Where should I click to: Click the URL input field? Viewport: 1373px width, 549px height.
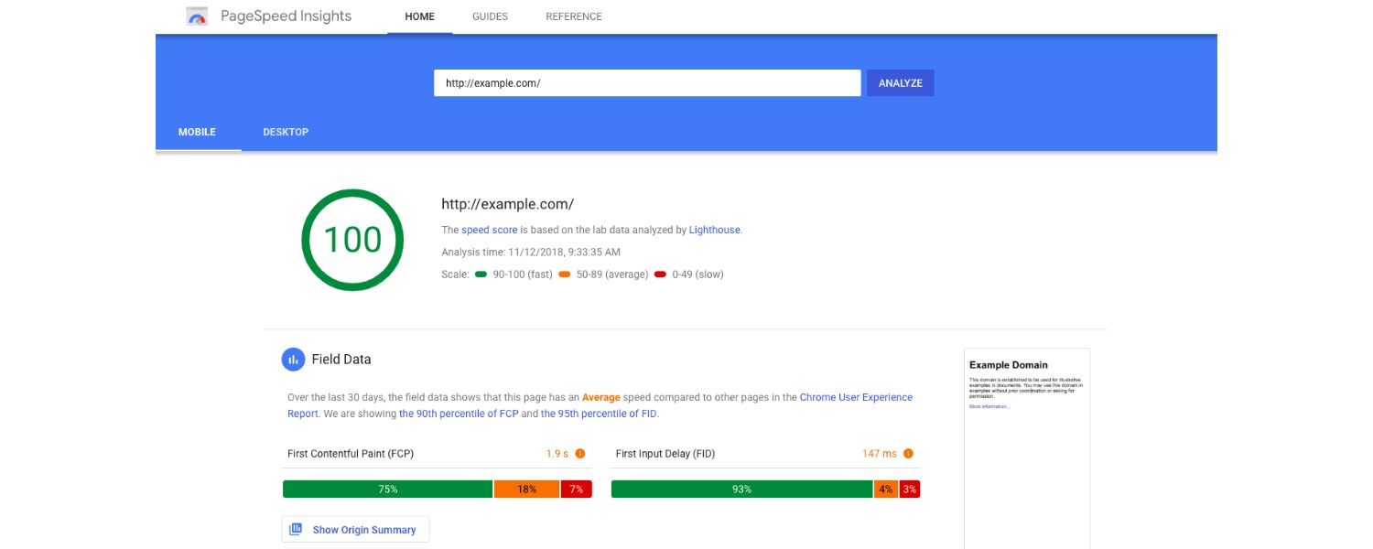coord(646,82)
